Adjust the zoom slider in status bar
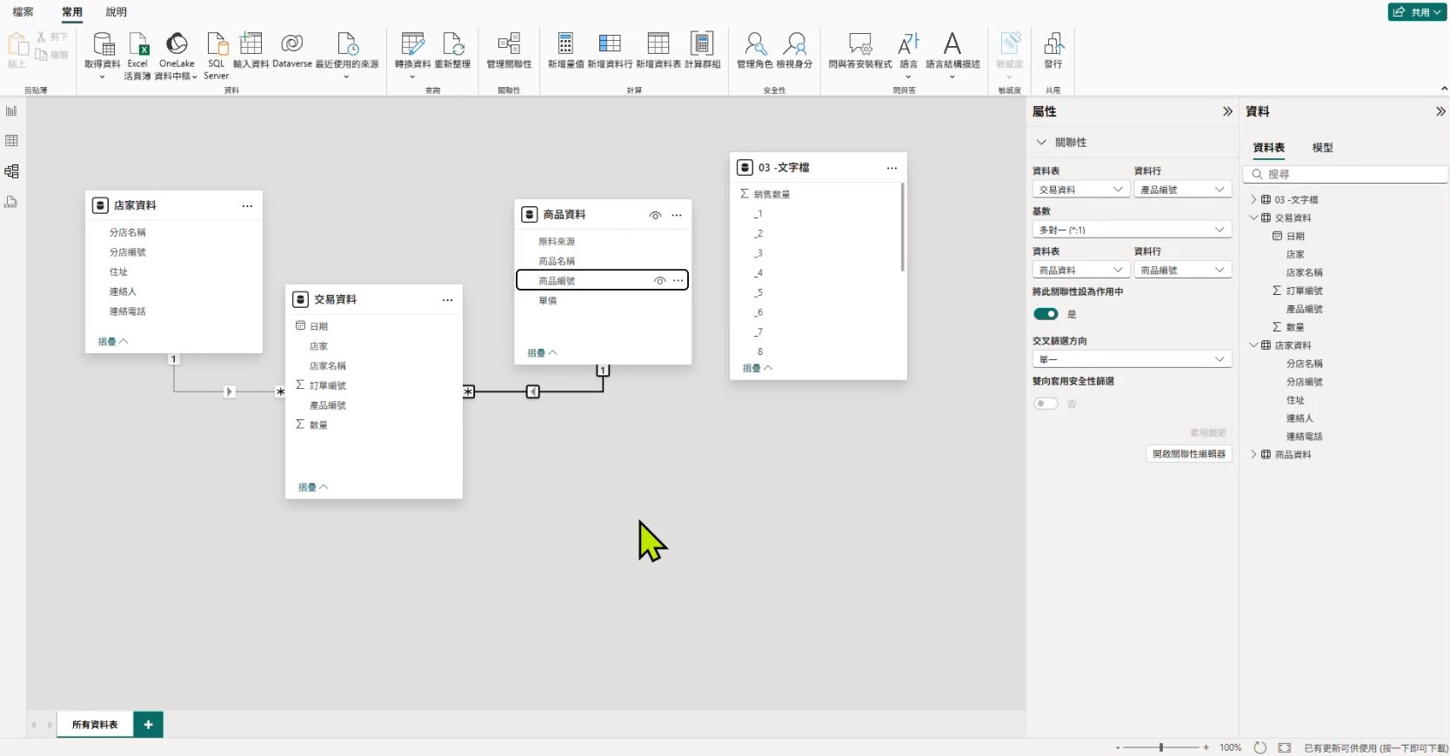Viewport: 1450px width, 756px height. click(x=1161, y=747)
